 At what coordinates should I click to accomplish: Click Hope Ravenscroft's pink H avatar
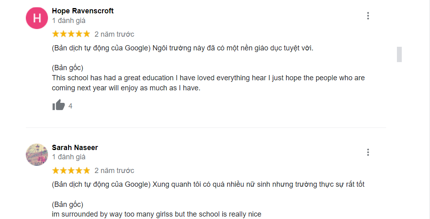coord(37,18)
